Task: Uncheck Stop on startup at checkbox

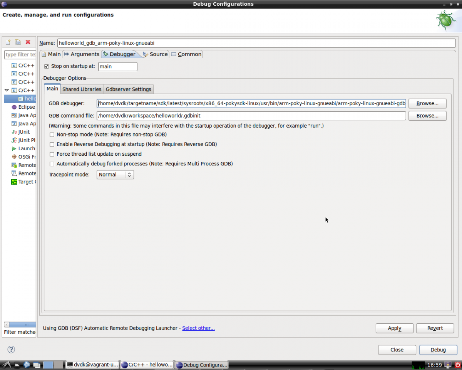Action: click(x=47, y=66)
